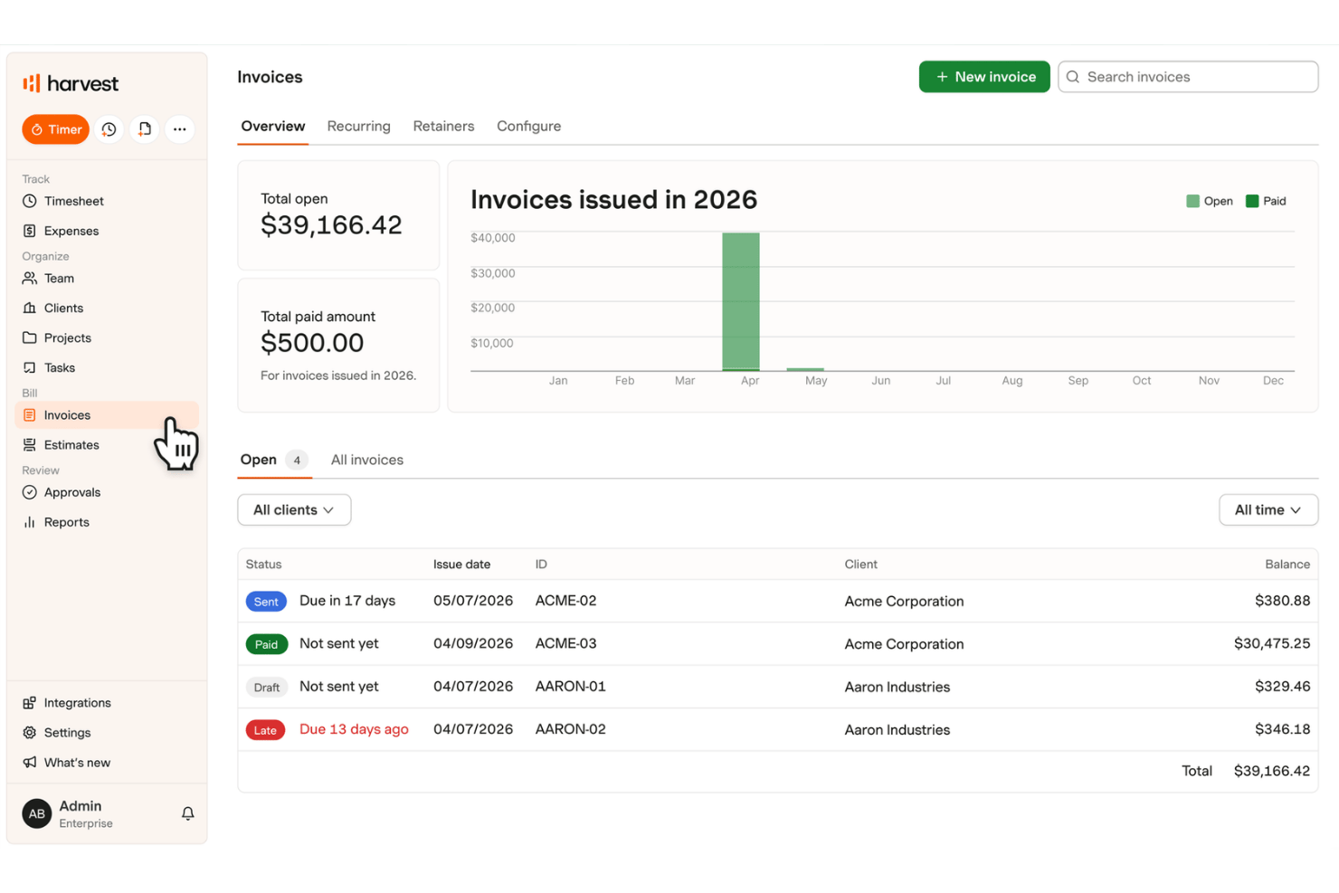Click 'Due in 17 days' text

pos(347,601)
